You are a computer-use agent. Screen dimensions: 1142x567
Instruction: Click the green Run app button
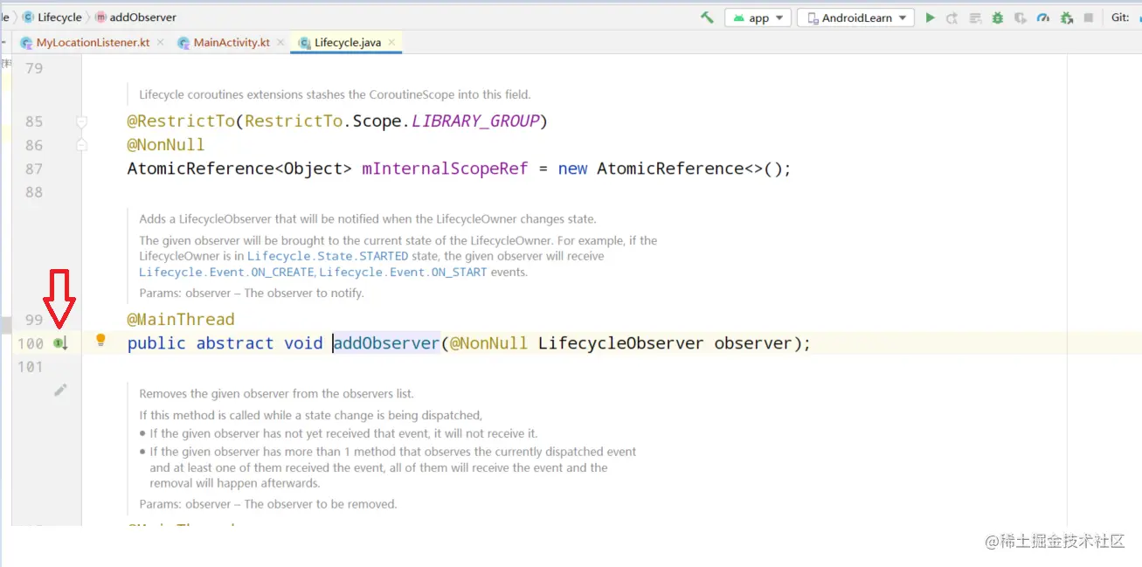pyautogui.click(x=931, y=17)
